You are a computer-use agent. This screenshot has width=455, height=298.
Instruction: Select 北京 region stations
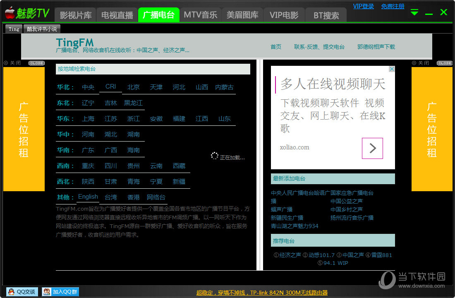[x=134, y=87]
